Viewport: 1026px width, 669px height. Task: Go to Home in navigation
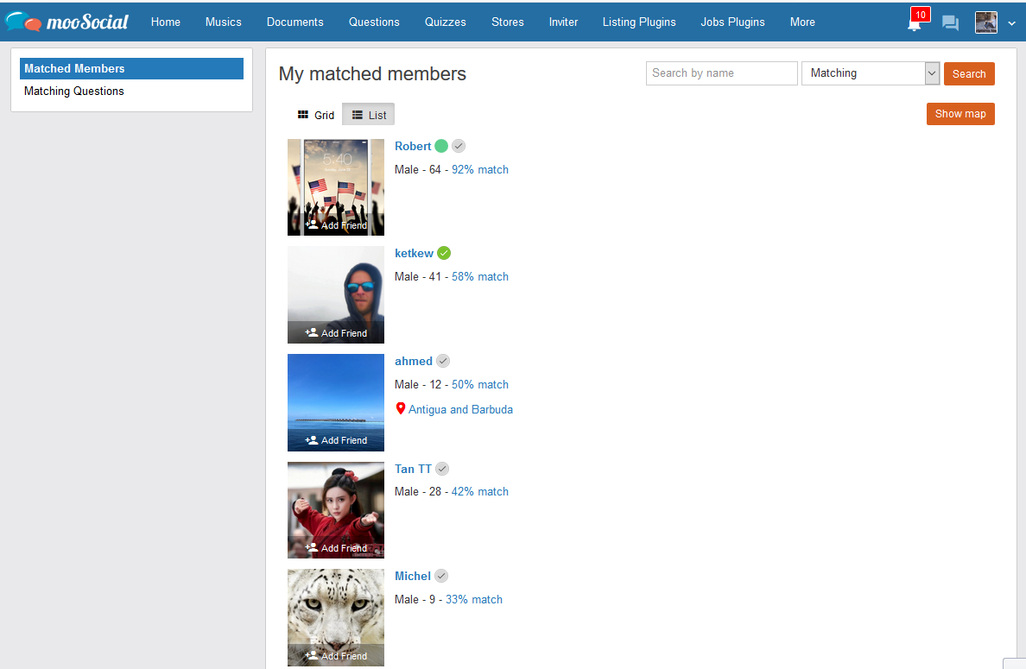[x=166, y=22]
